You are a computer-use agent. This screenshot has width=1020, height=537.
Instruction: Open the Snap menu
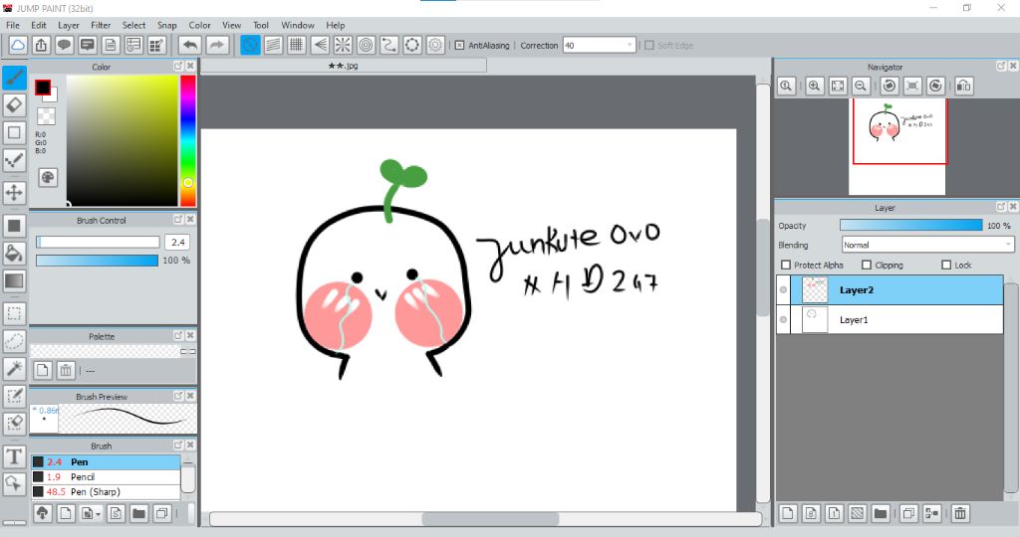click(x=167, y=25)
